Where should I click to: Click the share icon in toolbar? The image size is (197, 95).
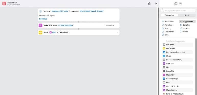(x=149, y=4)
